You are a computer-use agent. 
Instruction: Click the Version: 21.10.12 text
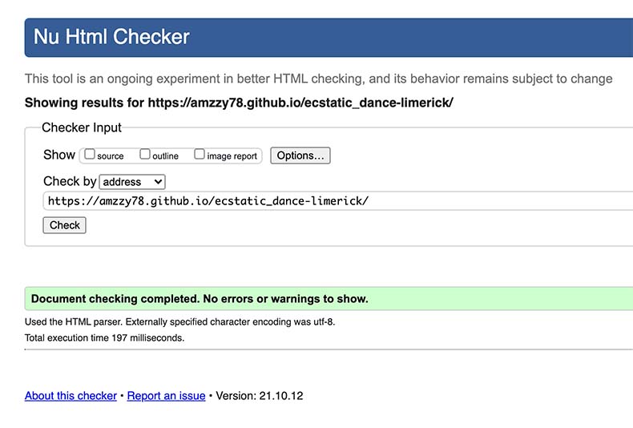tap(260, 396)
